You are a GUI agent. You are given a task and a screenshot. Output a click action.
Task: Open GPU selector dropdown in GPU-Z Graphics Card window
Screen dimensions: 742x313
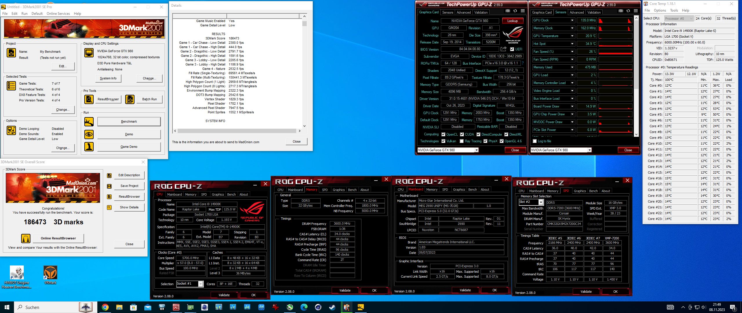pyautogui.click(x=476, y=150)
